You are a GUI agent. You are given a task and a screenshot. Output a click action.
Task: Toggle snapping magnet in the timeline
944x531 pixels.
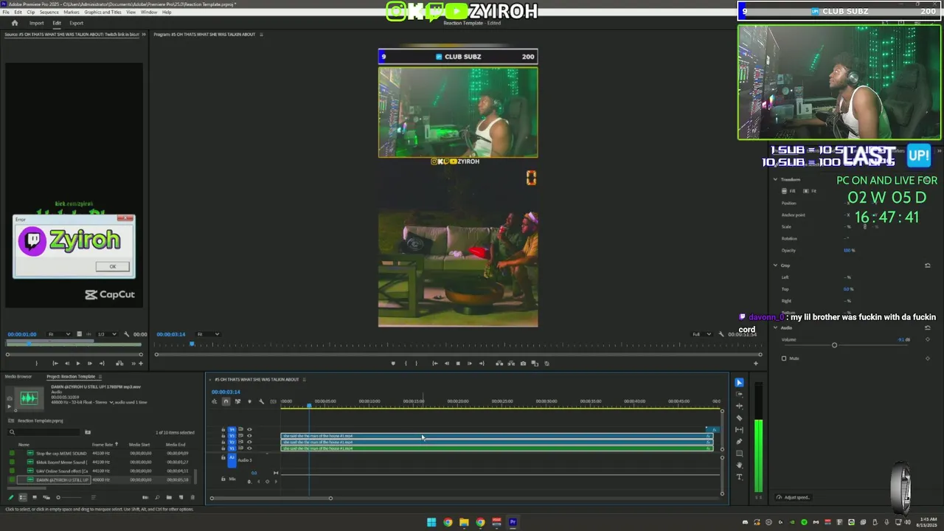(x=226, y=401)
